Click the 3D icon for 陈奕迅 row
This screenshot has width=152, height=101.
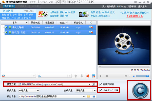(x=91, y=32)
